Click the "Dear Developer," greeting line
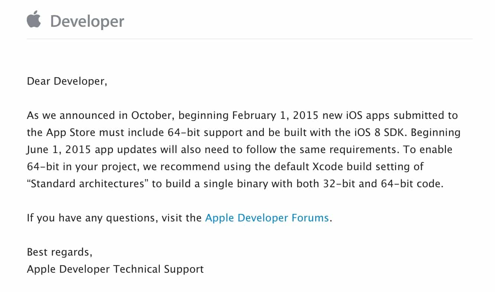The image size is (495, 292). pyautogui.click(x=67, y=81)
